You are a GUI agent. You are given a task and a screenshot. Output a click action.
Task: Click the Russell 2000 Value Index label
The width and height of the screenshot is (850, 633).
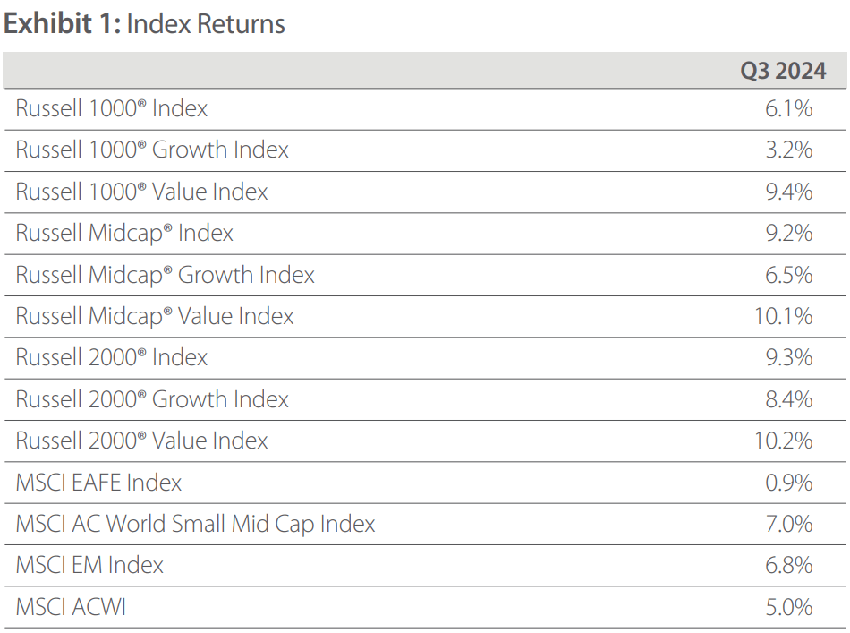(x=141, y=441)
